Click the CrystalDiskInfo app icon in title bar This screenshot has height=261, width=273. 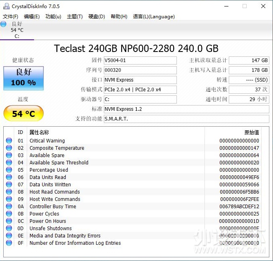[6, 6]
